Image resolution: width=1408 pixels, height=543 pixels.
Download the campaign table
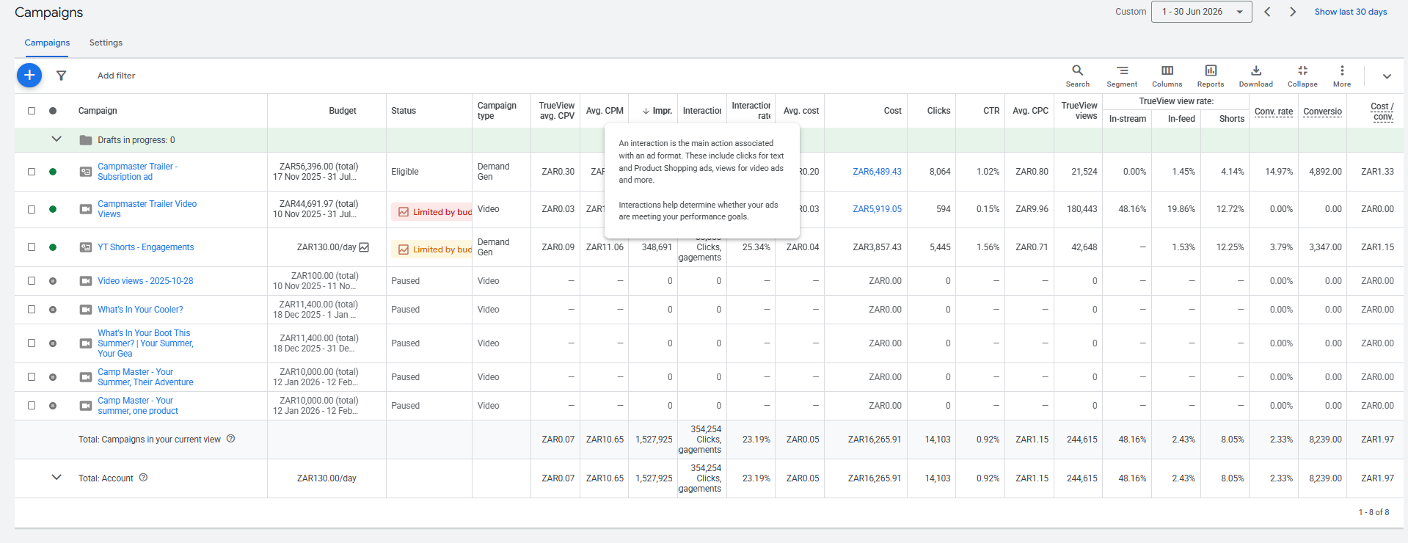coord(1255,76)
